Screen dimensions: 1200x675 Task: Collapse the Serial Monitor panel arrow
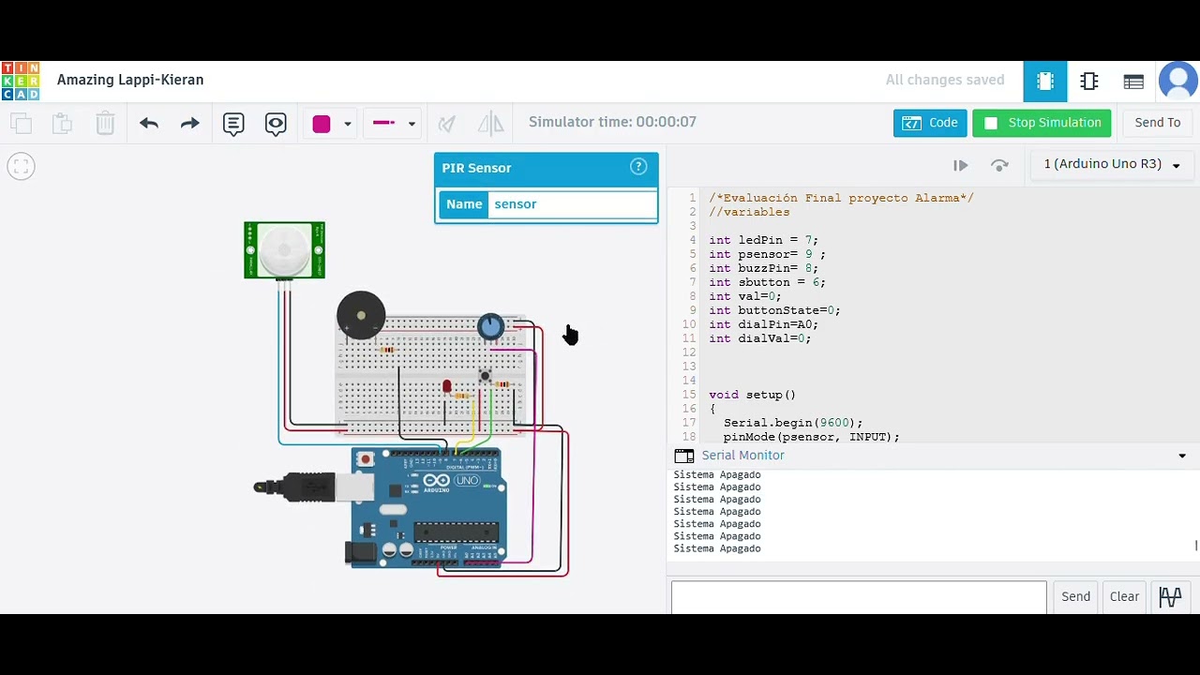[1182, 456]
